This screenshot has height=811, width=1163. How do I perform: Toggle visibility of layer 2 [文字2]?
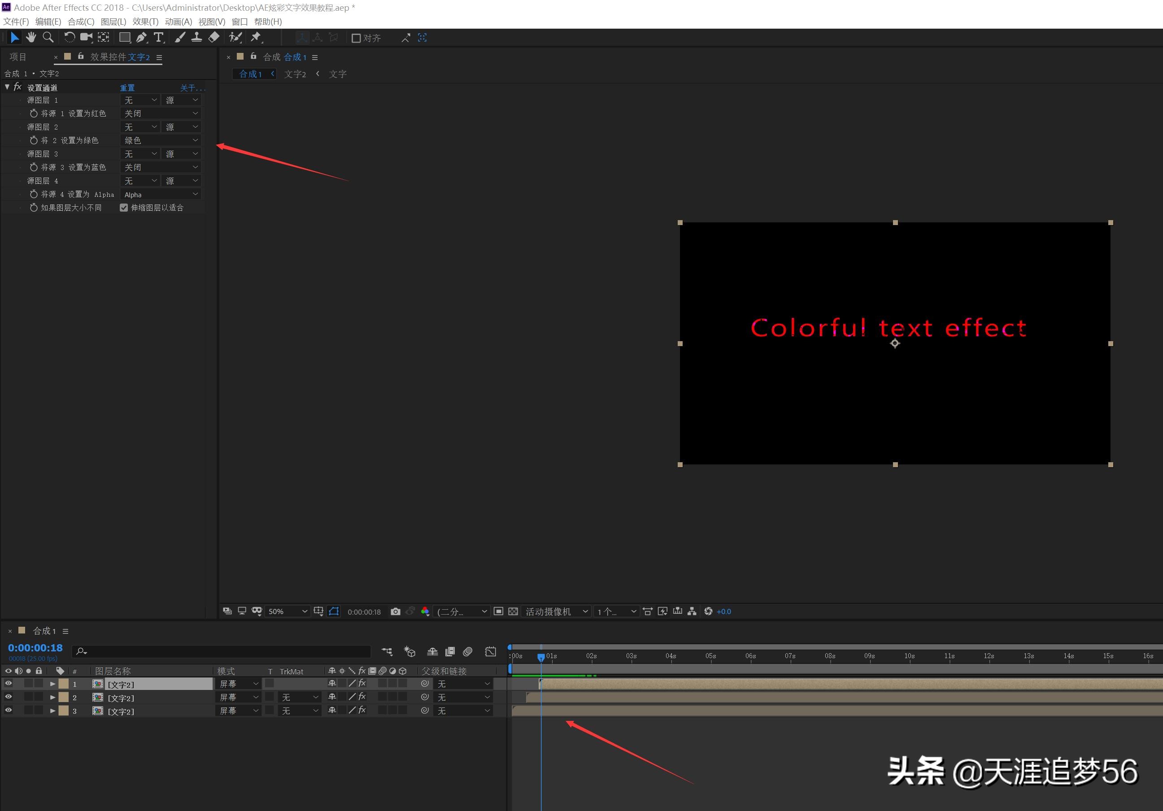click(8, 697)
